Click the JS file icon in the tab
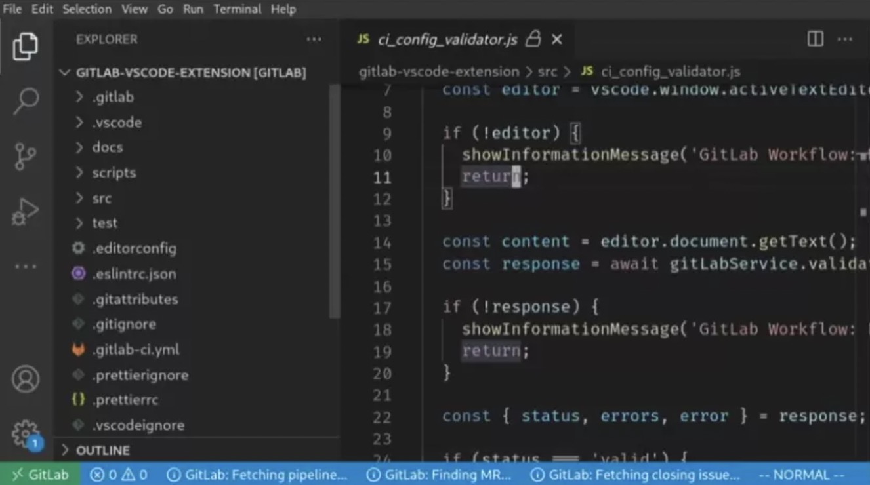Viewport: 870px width, 485px height. coord(363,39)
